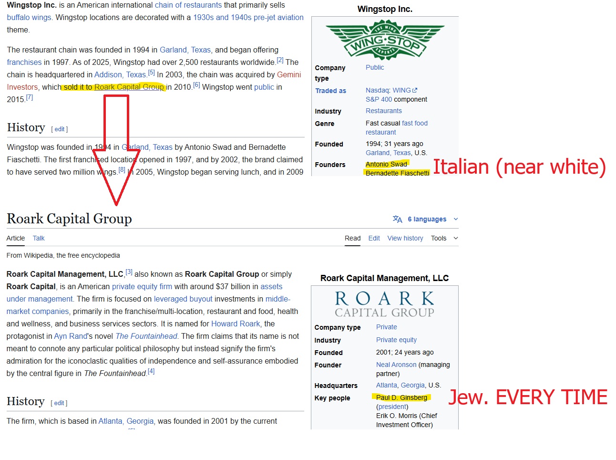
Task: Select the Read tab
Action: [352, 238]
